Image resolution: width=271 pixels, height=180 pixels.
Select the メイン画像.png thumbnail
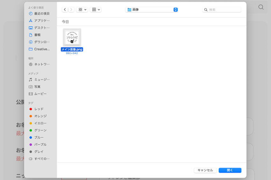pos(72,37)
